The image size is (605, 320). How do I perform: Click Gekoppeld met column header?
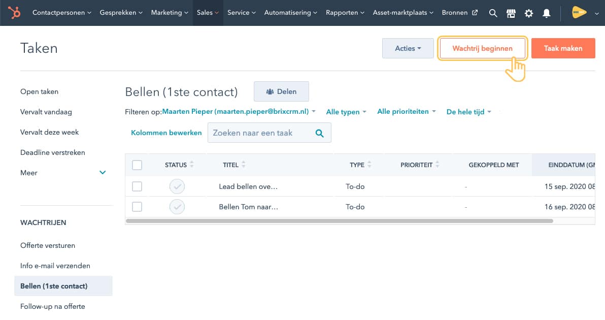click(493, 165)
